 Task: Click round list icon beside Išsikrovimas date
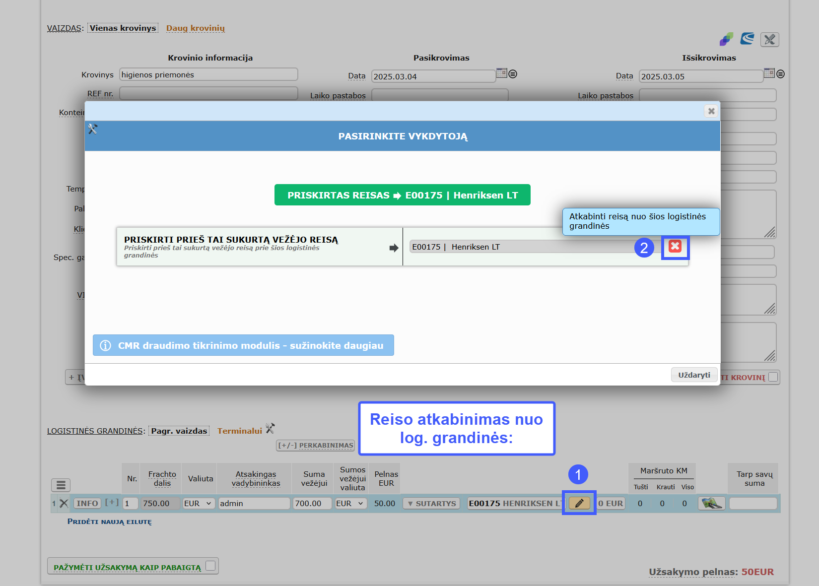780,74
